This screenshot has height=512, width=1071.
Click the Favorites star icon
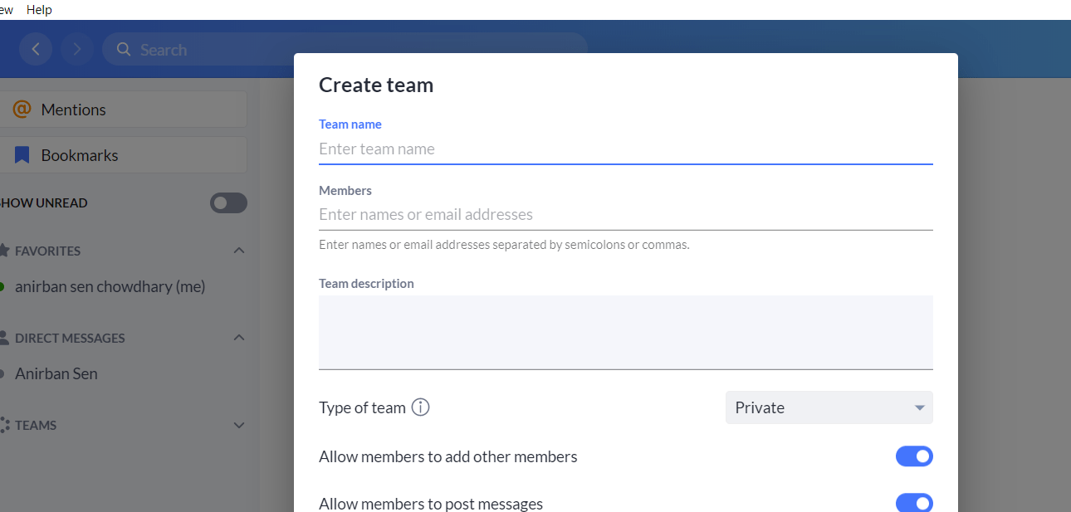tap(7, 251)
